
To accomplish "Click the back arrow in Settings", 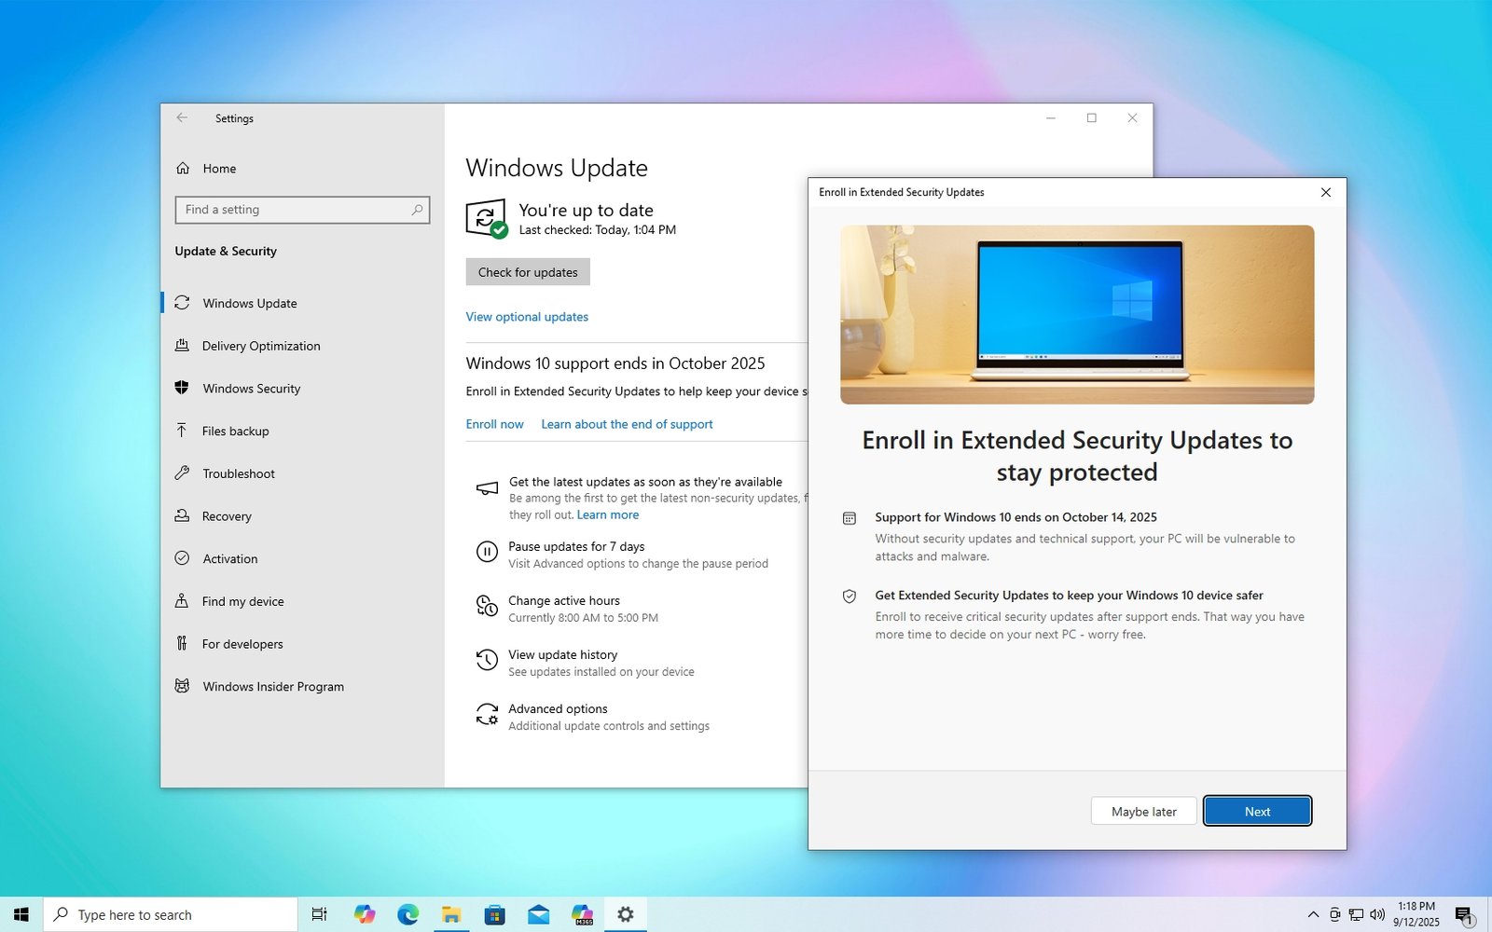I will 183,118.
